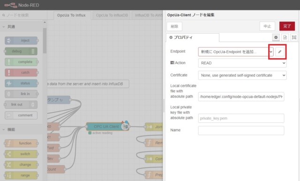Image resolution: width=300 pixels, height=181 pixels.
Task: Click the 削除 delete button
Action: [174, 26]
